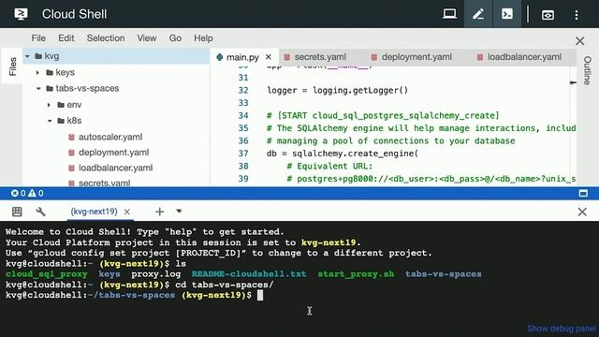This screenshot has width=599, height=337.
Task: Switch to the main.py tab
Action: [242, 57]
